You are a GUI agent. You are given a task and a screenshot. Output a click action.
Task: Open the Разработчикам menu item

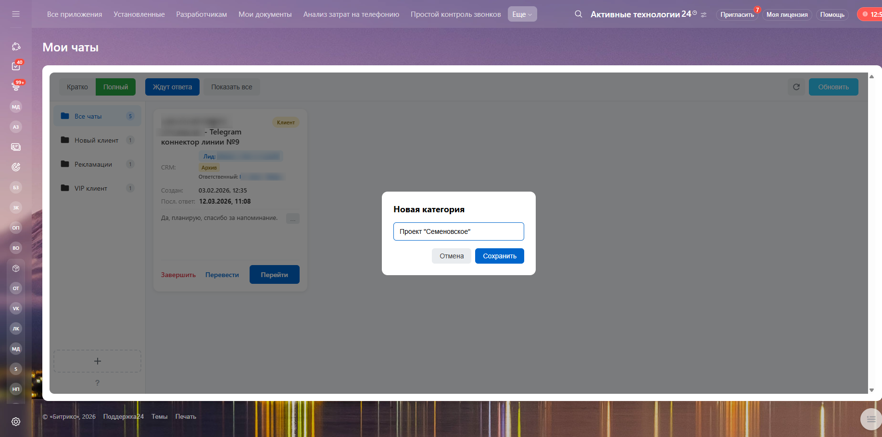tap(202, 14)
